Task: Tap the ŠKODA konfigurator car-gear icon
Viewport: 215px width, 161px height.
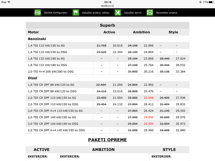Action: tap(38, 13)
